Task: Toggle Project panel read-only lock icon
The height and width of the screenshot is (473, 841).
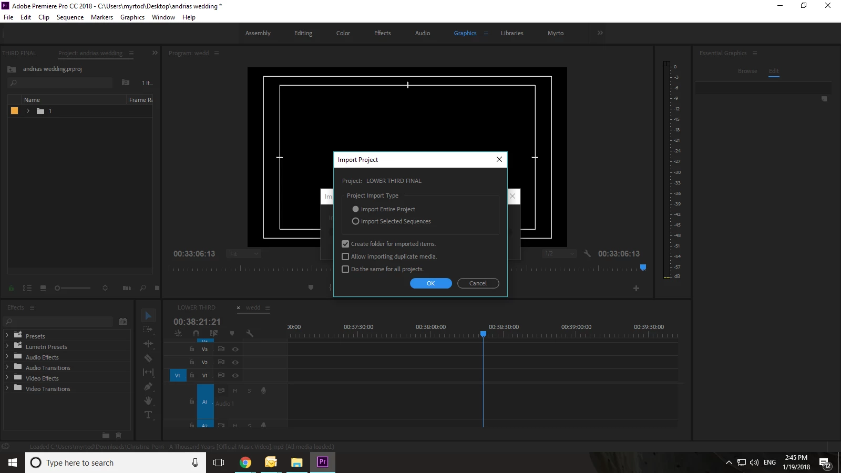Action: (11, 288)
